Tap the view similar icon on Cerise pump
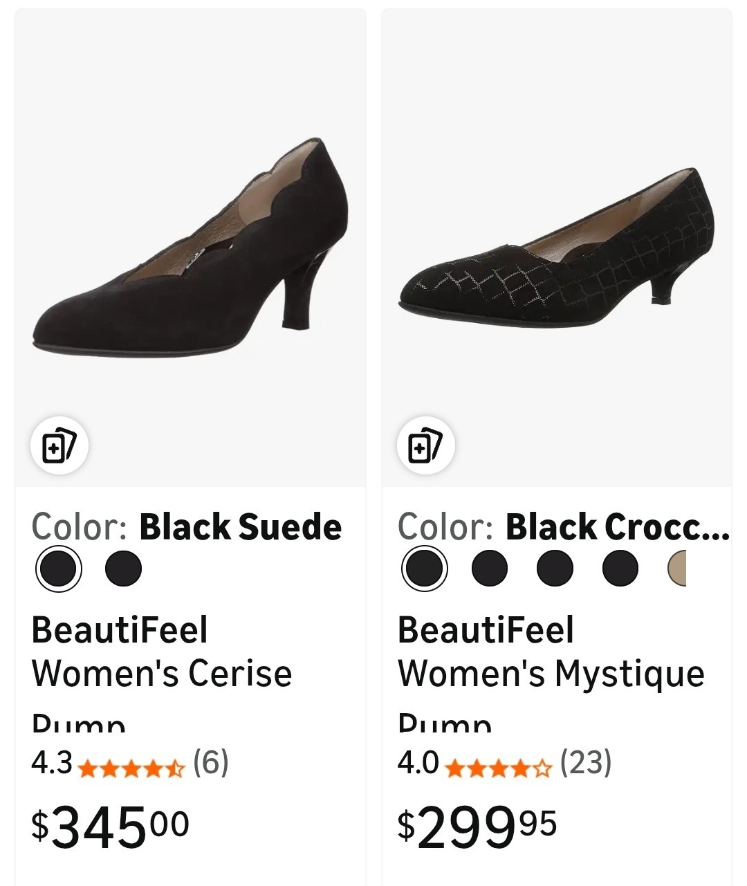 59,446
